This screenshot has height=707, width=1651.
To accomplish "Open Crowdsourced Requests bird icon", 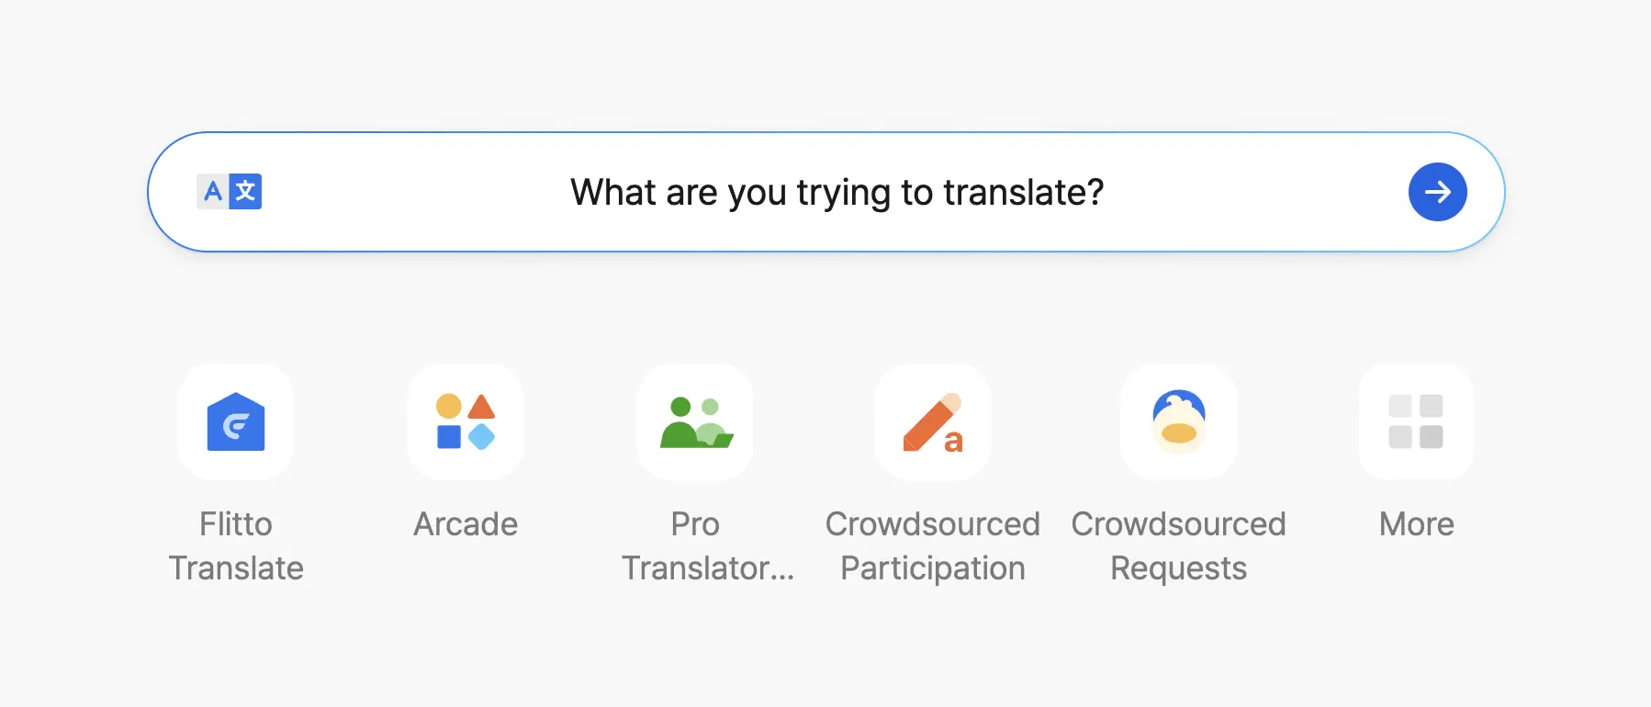I will 1179,421.
